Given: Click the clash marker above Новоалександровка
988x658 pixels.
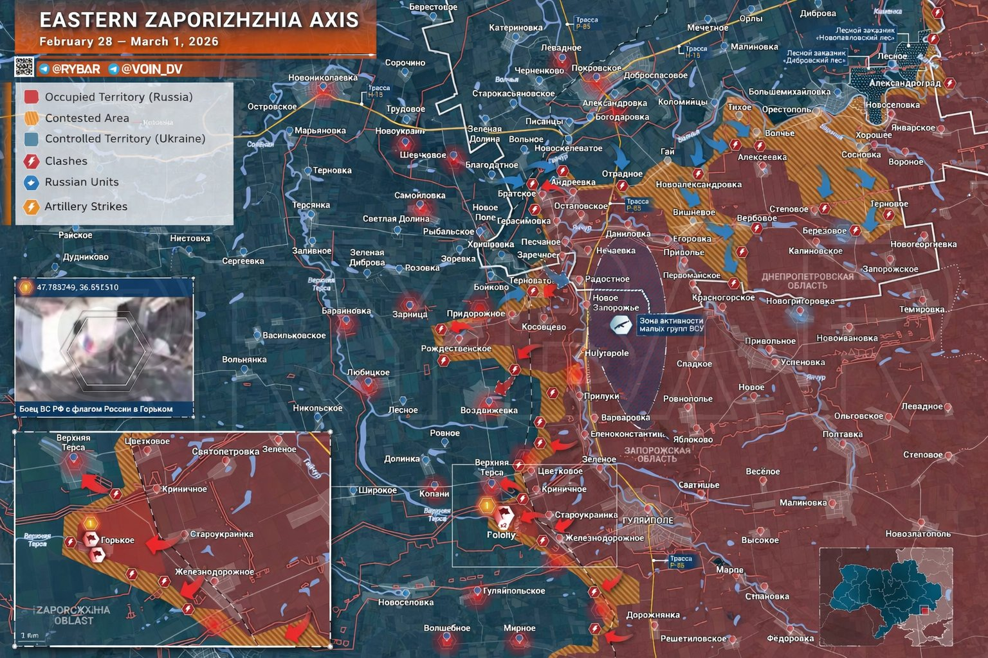Looking at the screenshot, I should (x=699, y=173).
